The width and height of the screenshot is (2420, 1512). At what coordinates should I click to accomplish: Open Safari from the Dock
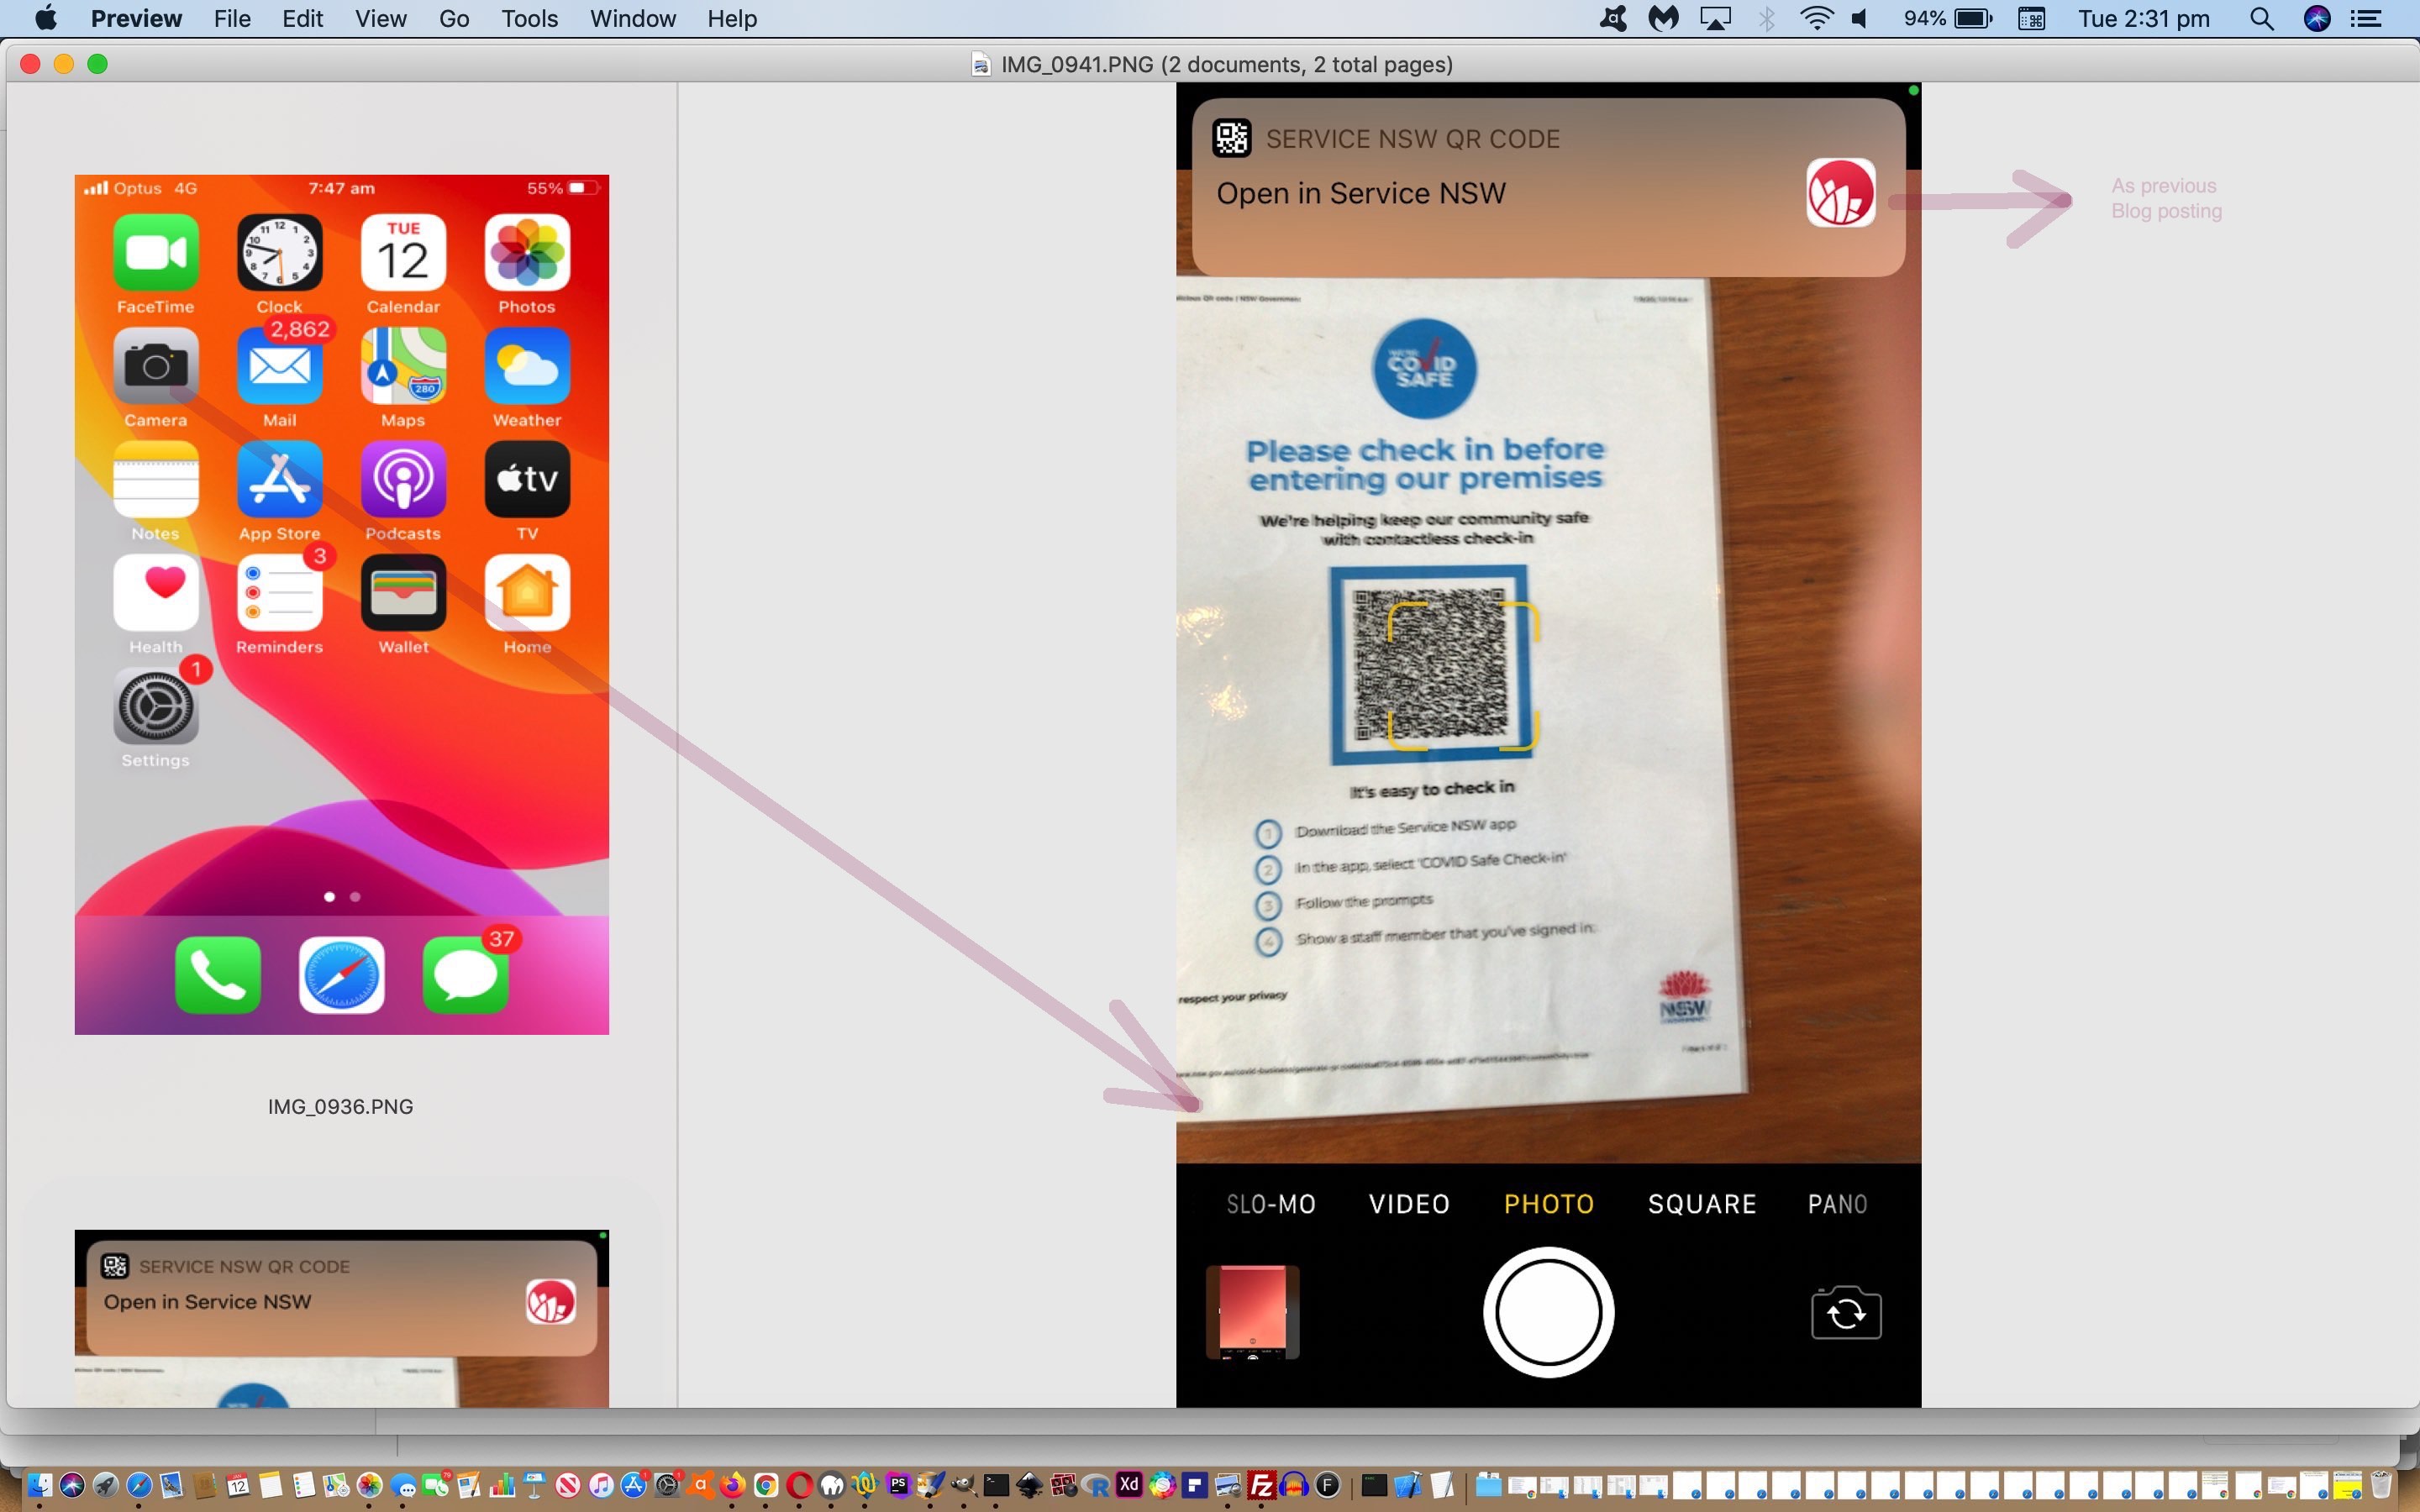[x=139, y=1485]
